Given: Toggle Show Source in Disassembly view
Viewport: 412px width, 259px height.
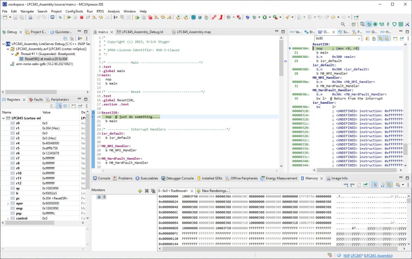Looking at the screenshot, I should click(x=387, y=38).
